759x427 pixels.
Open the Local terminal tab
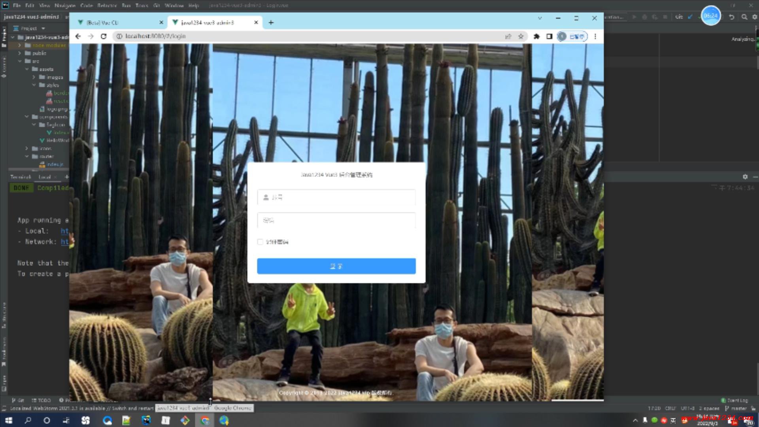44,177
